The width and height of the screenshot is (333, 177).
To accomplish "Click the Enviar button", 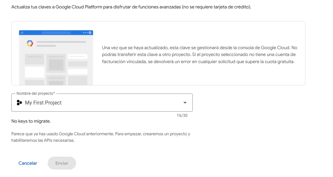I will pos(62,163).
